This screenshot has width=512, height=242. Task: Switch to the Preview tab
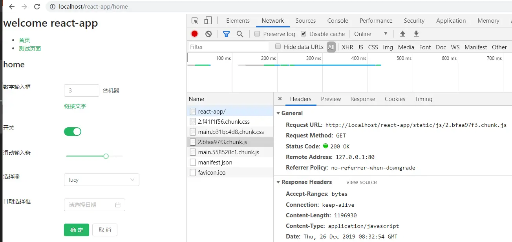(x=331, y=99)
